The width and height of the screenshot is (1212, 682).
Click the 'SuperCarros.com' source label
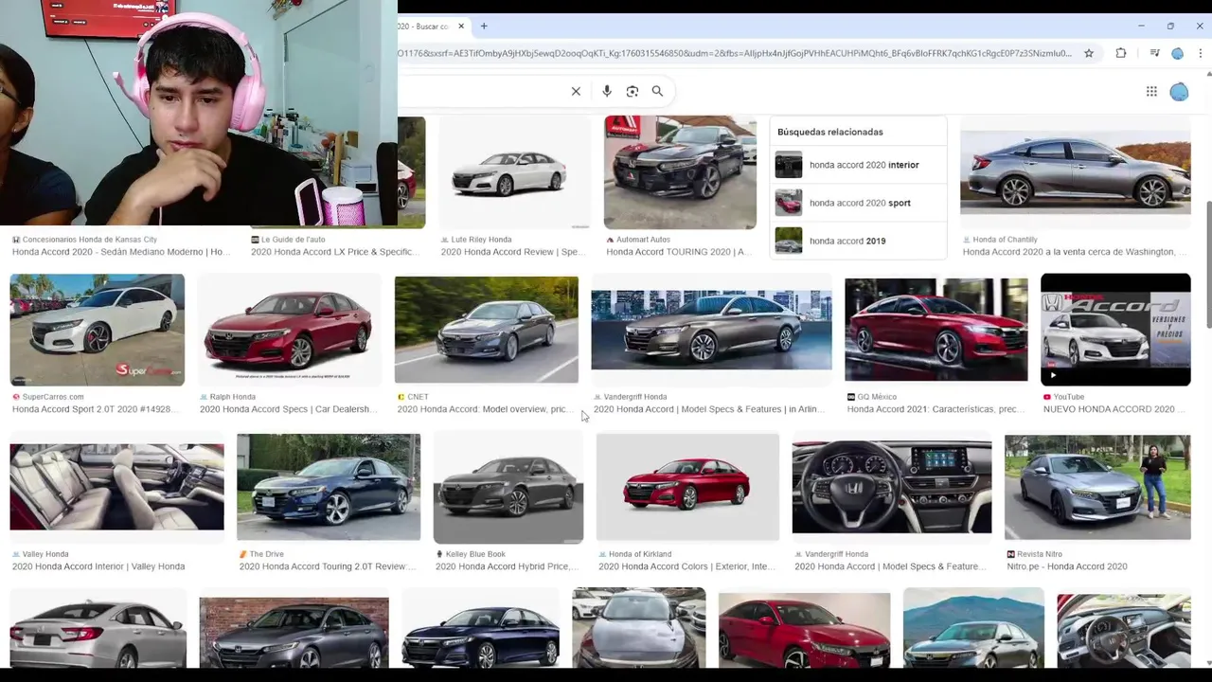[x=53, y=397]
